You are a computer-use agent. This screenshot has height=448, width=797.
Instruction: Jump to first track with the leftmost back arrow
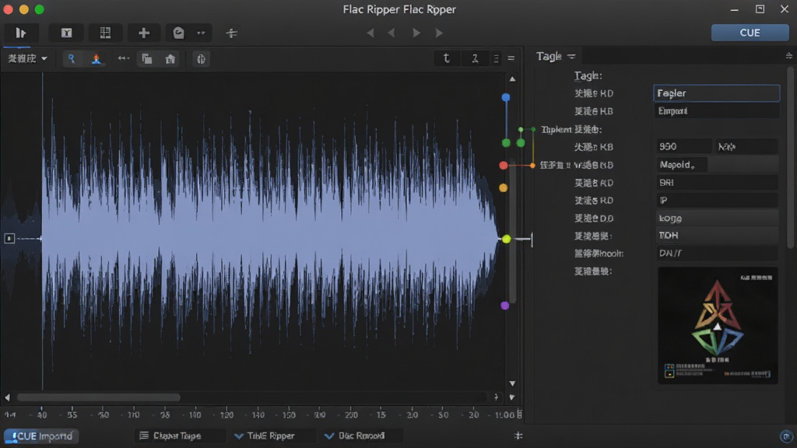coord(370,33)
